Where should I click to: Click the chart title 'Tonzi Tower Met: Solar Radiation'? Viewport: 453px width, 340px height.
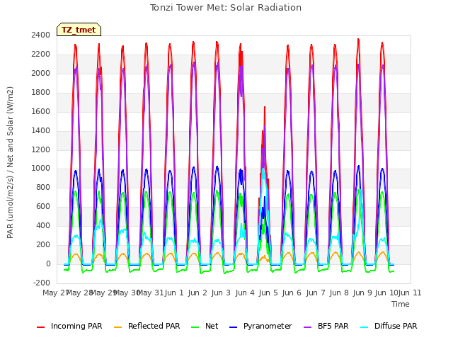(226, 8)
